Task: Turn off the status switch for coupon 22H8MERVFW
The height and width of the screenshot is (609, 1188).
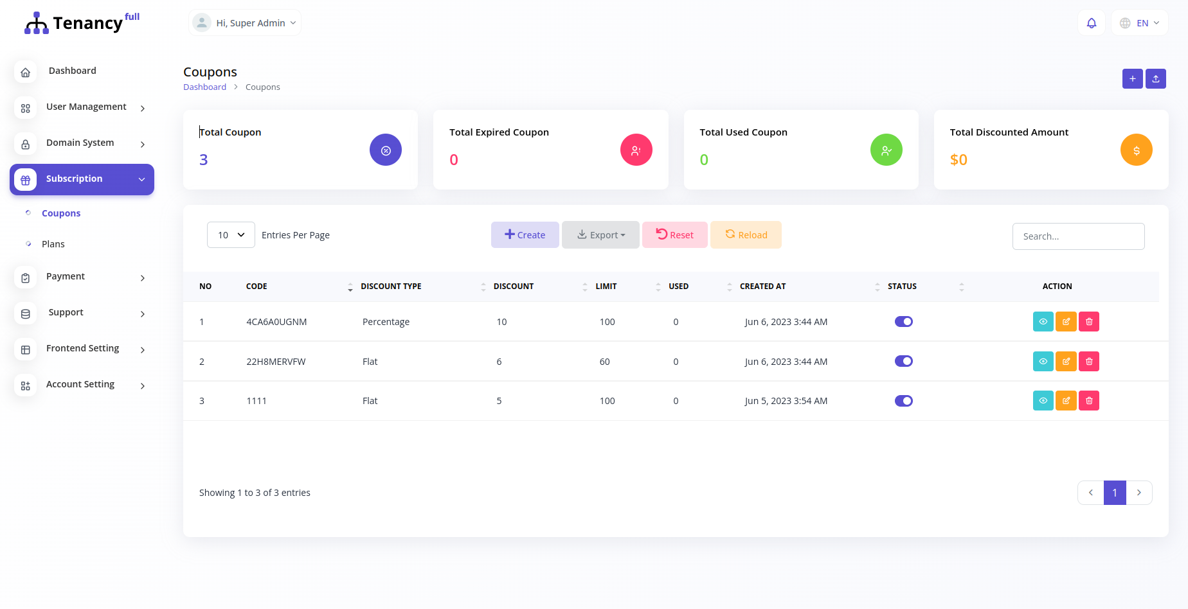Action: (903, 361)
